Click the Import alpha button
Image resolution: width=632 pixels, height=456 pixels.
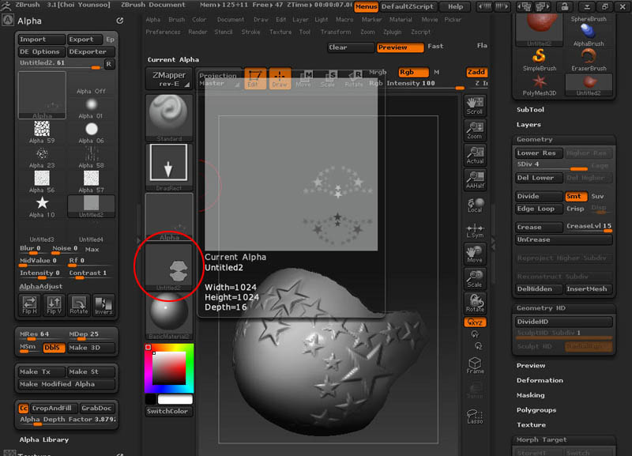(42, 40)
